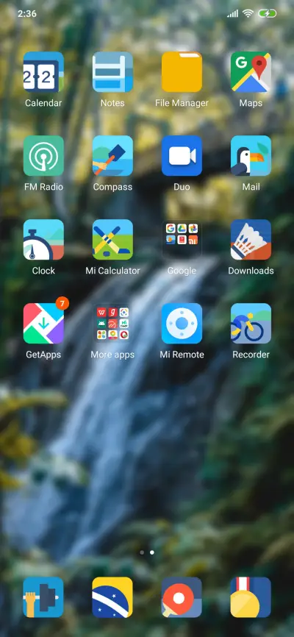Open the Calendar app
The width and height of the screenshot is (294, 637).
(43, 72)
